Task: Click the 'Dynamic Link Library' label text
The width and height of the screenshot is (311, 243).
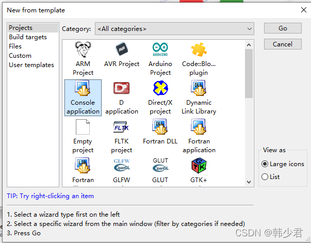Action: 199,107
